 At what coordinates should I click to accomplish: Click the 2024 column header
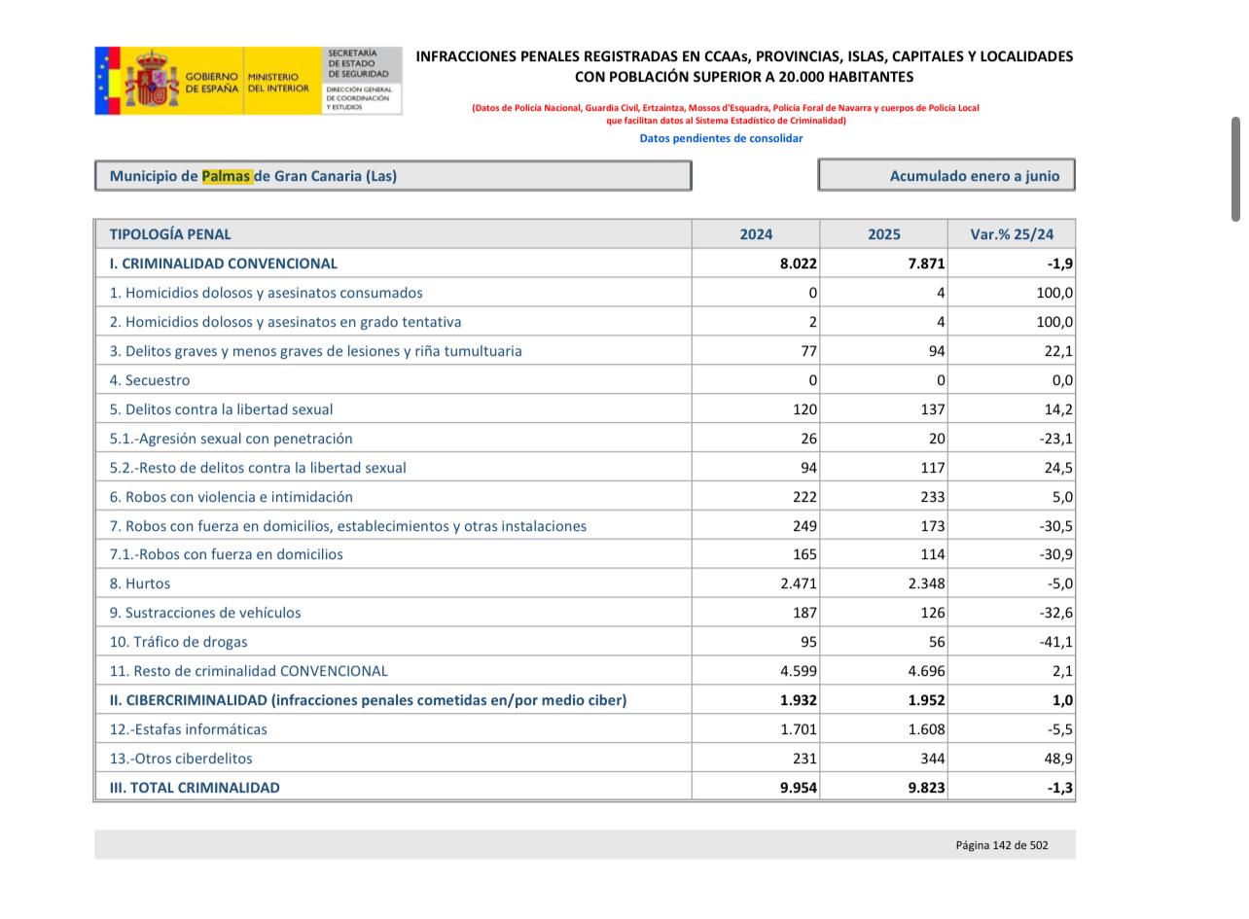click(x=756, y=234)
